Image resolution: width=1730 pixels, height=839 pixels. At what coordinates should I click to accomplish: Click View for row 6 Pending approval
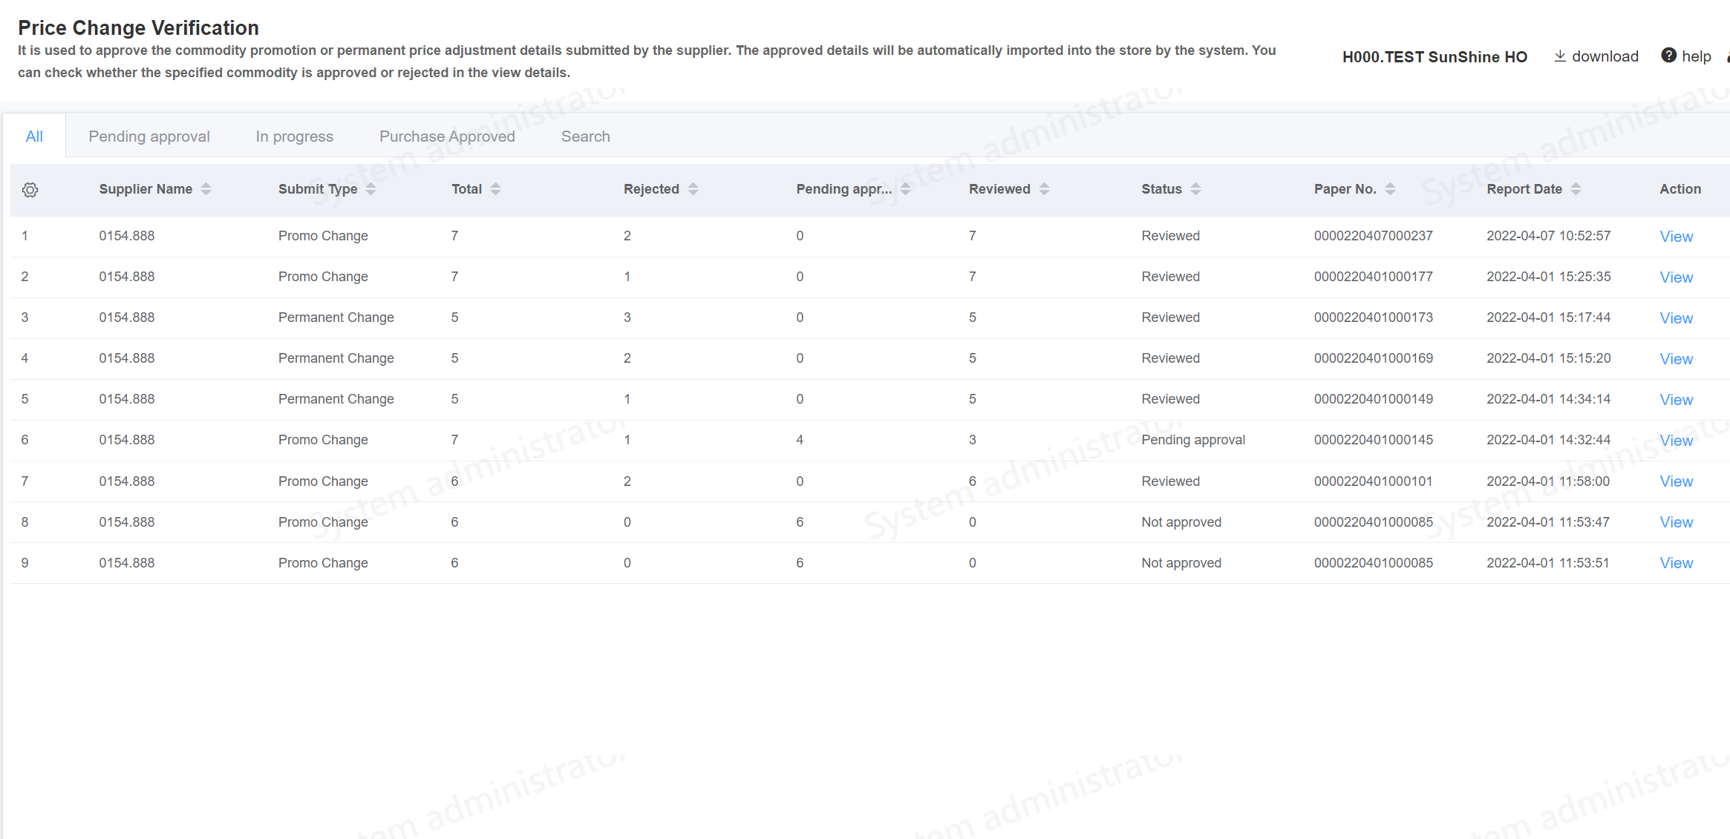[1676, 441]
